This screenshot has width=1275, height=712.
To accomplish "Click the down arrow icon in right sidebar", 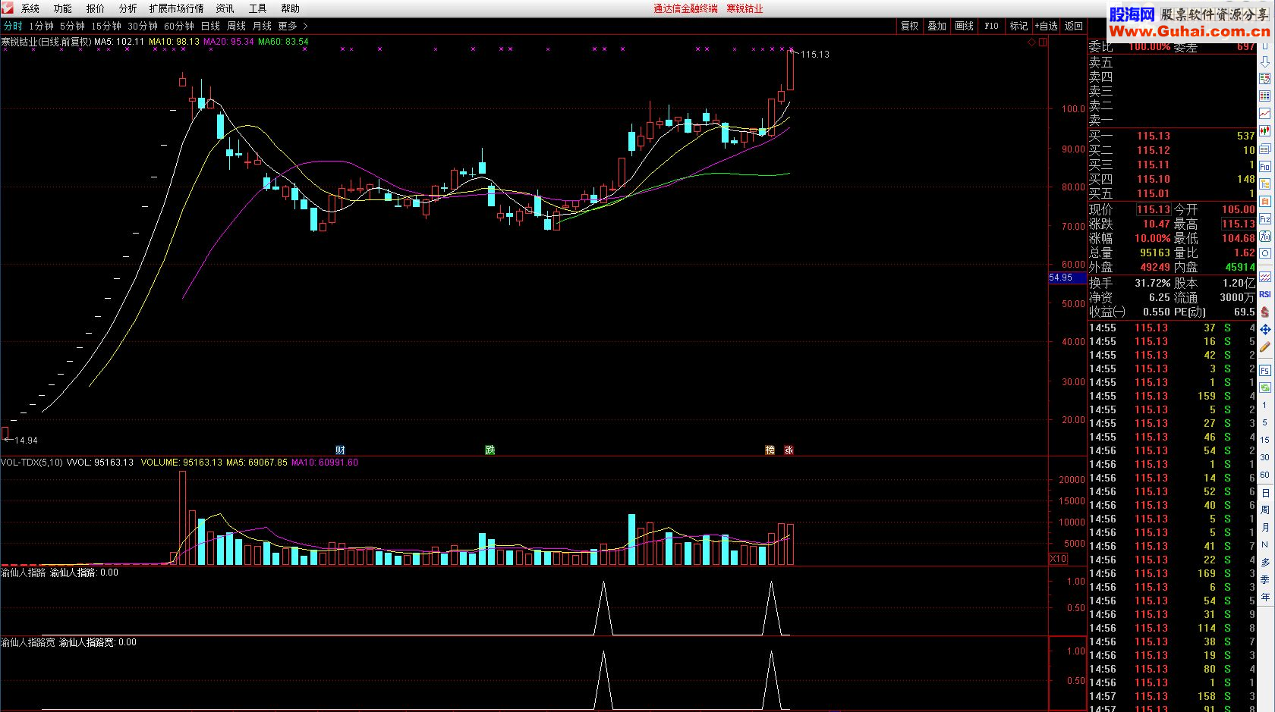I will 1265,61.
